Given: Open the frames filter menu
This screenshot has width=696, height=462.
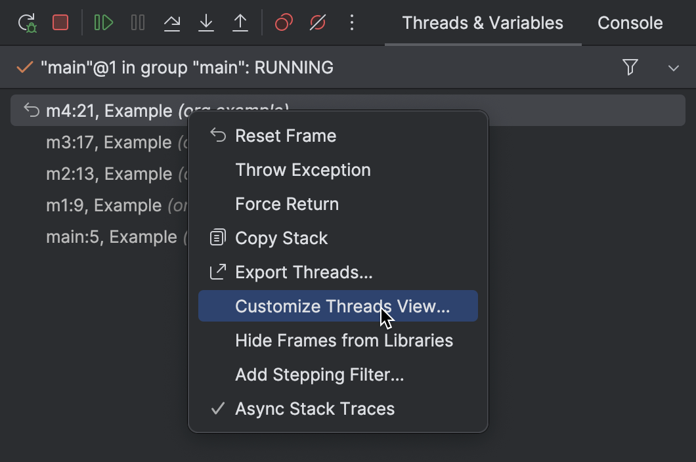Looking at the screenshot, I should [x=630, y=67].
